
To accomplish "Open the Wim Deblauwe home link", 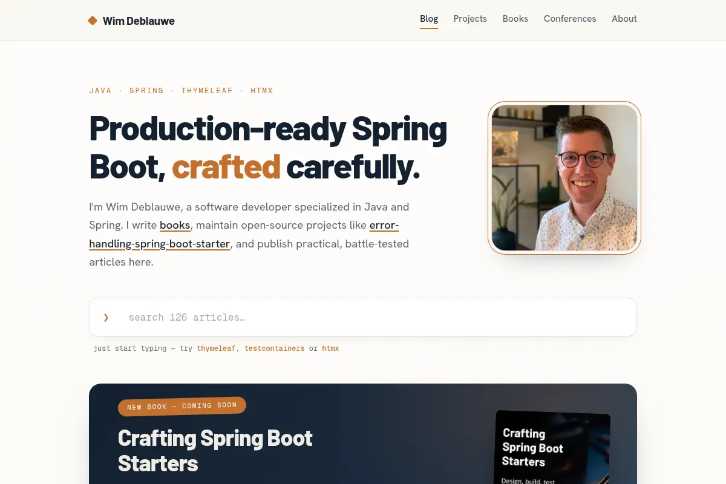I will (131, 21).
